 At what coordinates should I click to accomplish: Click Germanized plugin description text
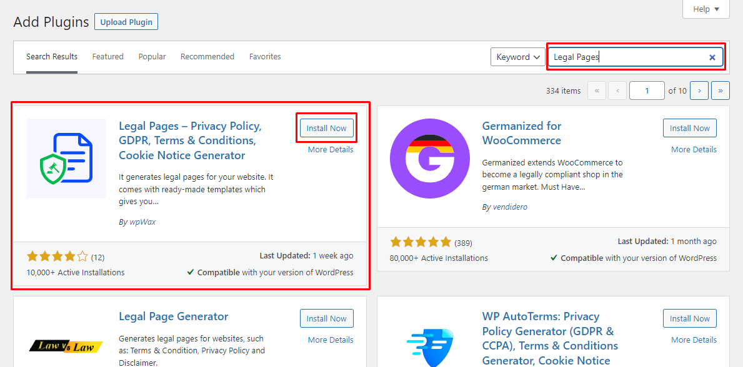(x=552, y=175)
